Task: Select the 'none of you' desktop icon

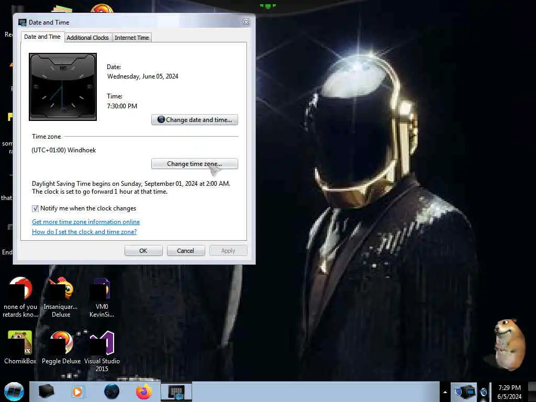Action: pyautogui.click(x=20, y=297)
